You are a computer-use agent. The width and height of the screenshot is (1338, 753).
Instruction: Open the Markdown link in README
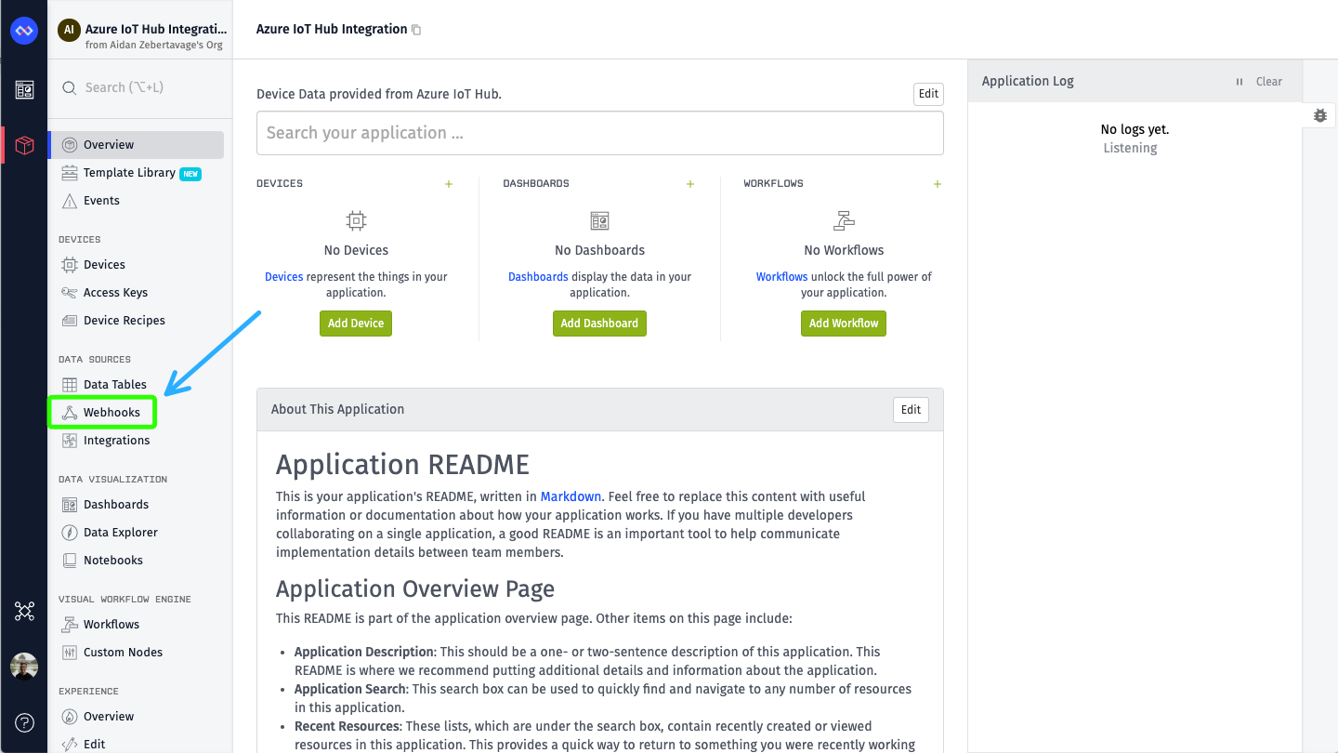click(x=571, y=496)
